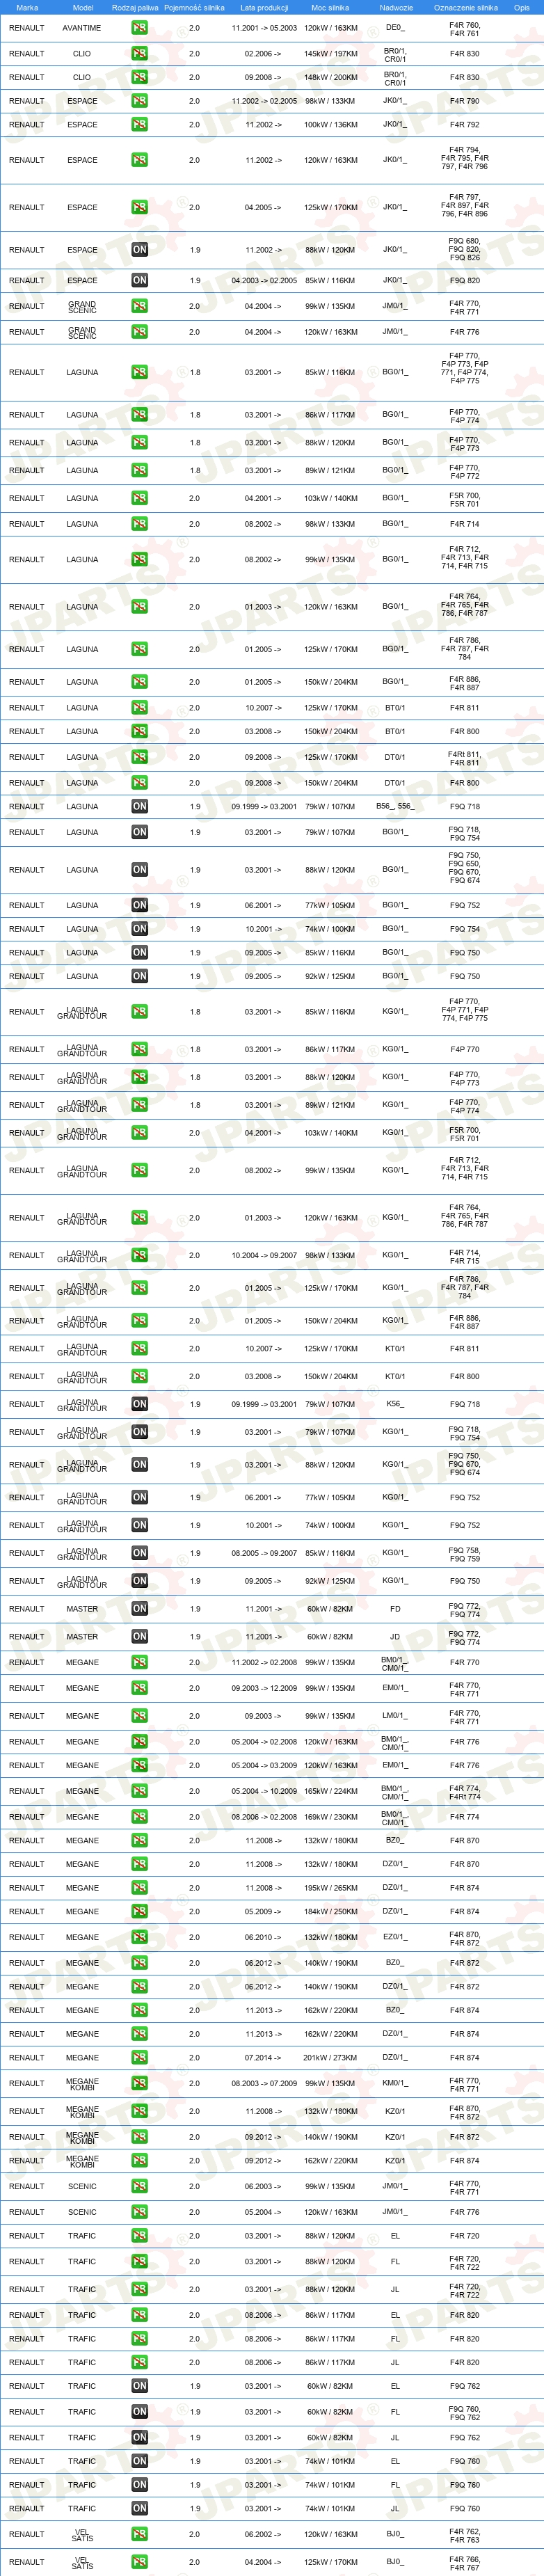The image size is (544, 2576).
Task: Click the Lata produkcji column header
Action: [x=264, y=7]
